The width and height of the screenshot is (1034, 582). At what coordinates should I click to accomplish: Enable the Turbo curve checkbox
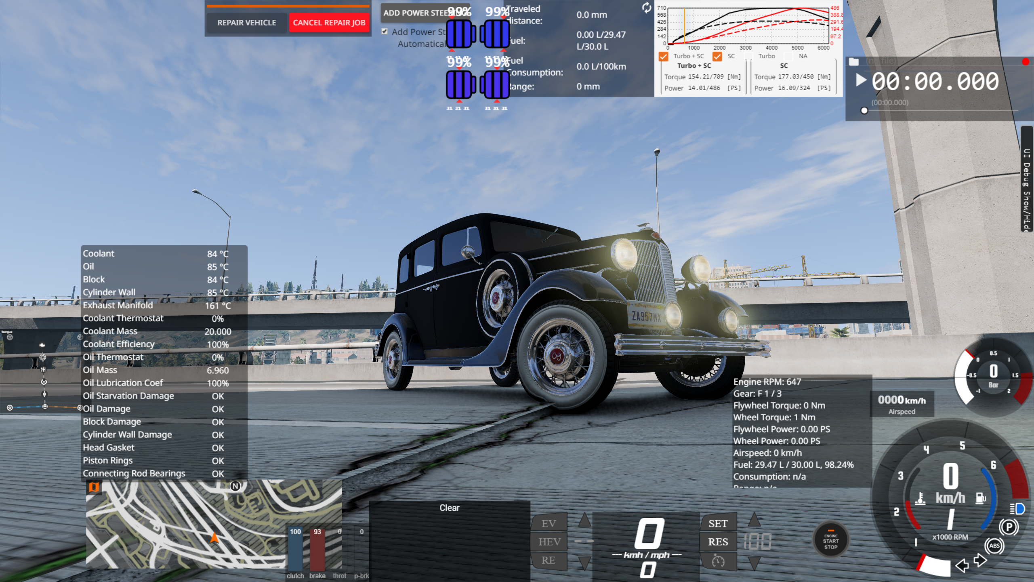coord(749,56)
